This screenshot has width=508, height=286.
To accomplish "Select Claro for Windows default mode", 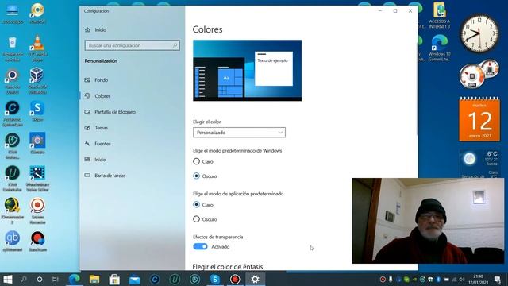I will (196, 161).
